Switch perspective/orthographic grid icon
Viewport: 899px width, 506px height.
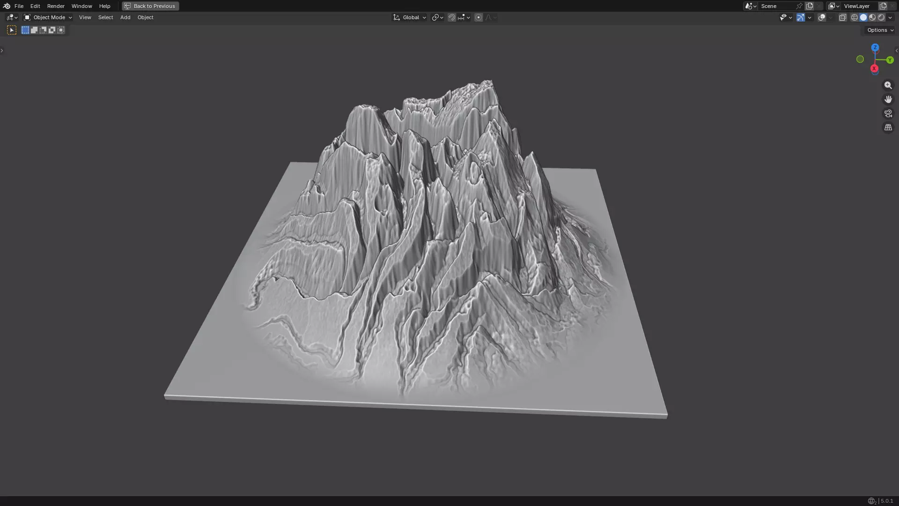pos(888,127)
